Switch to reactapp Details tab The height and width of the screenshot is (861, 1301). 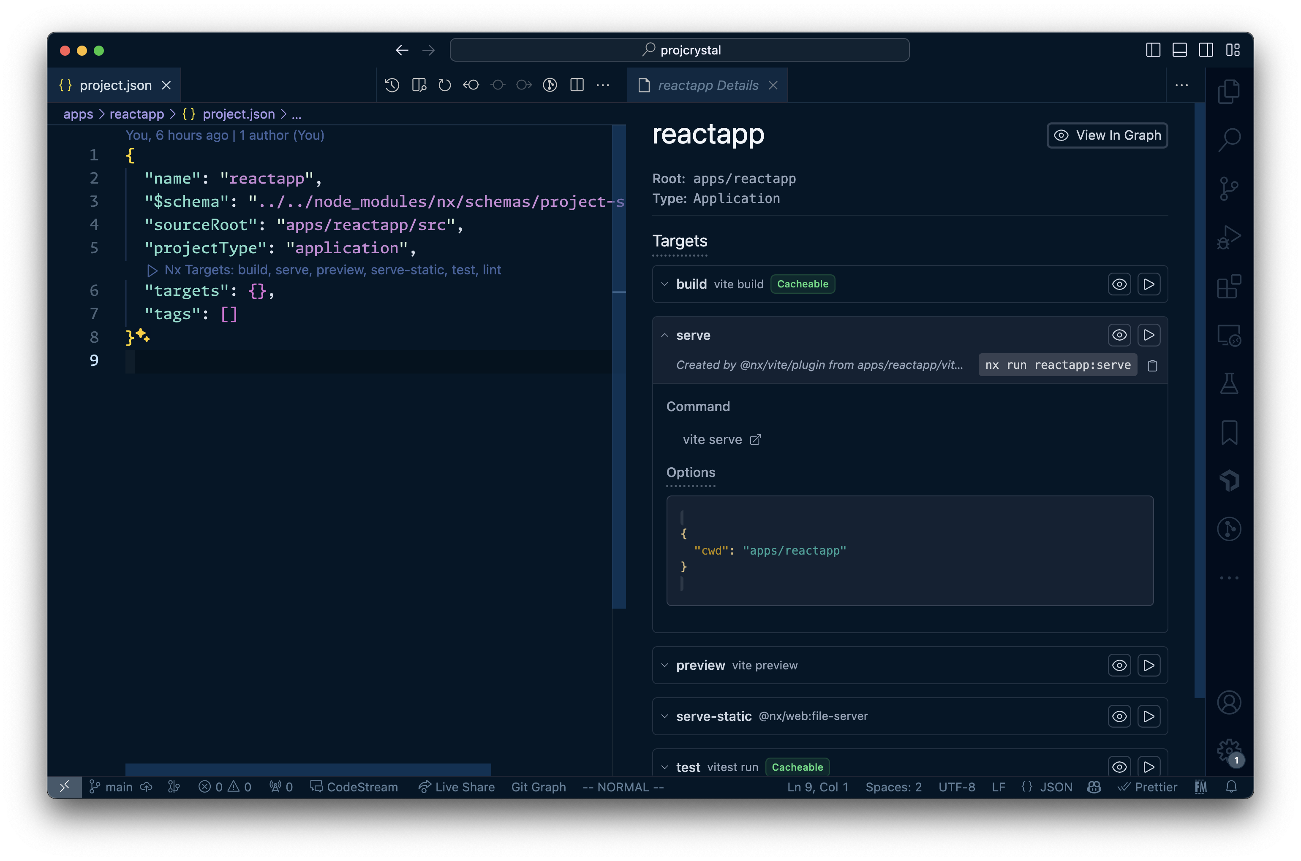point(708,85)
